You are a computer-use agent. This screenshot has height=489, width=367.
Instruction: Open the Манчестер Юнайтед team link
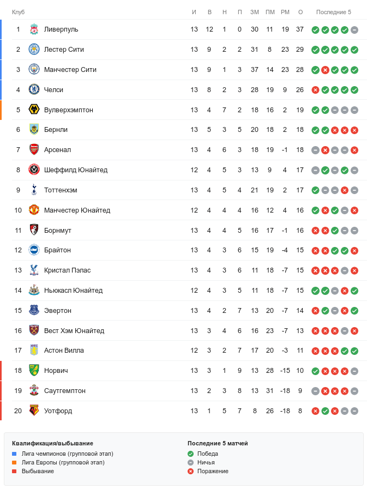77,210
